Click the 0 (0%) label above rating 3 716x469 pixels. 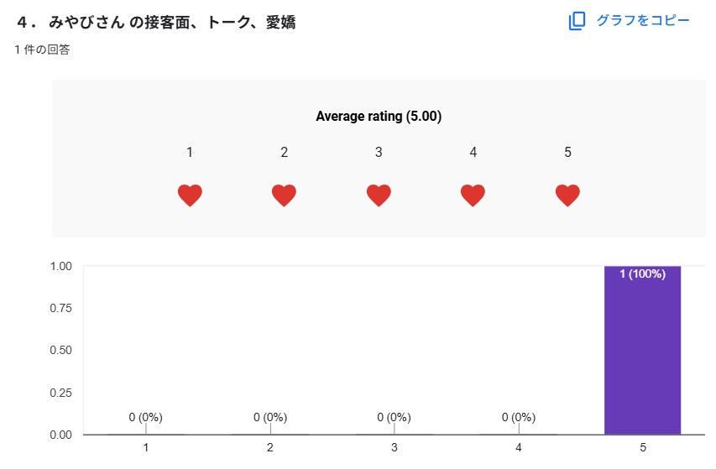pos(394,417)
